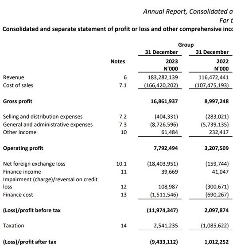Click note reference 7.2 for selling expenses

[123, 116]
